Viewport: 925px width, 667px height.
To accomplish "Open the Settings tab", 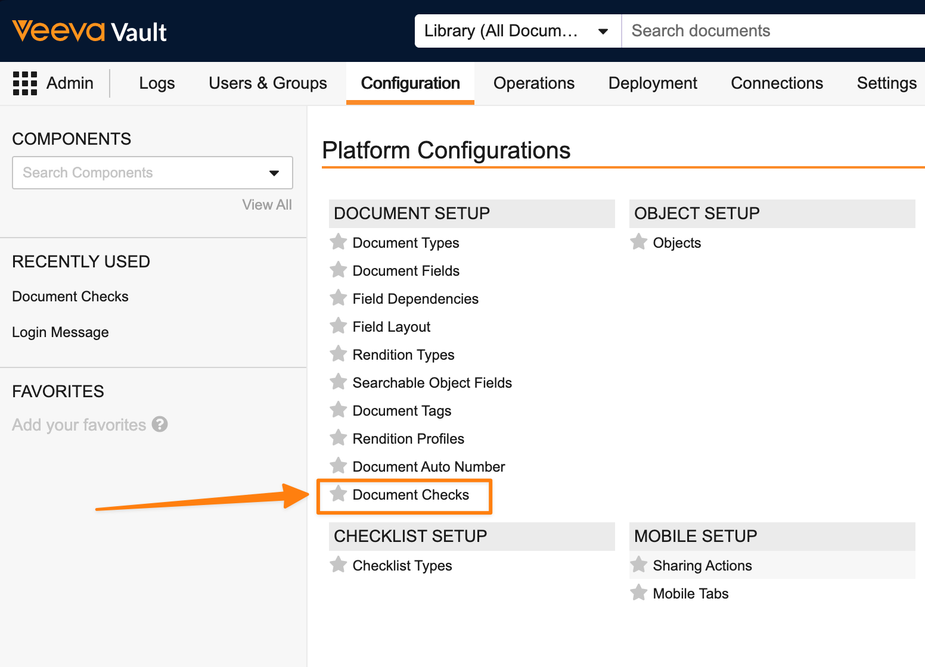I will tap(887, 83).
